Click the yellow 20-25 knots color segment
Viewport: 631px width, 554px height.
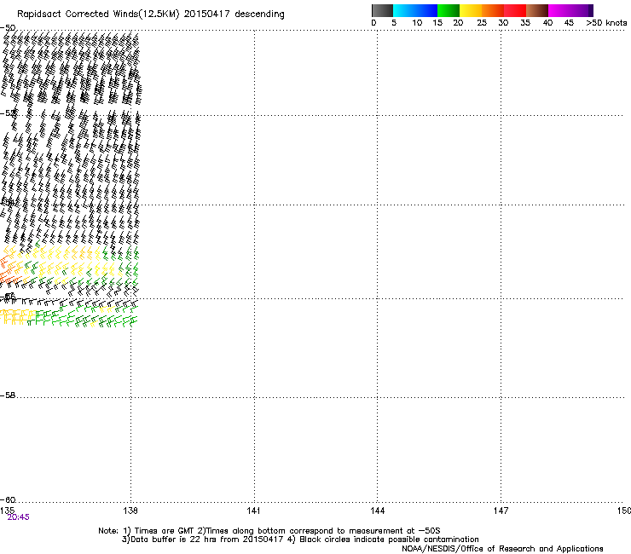[471, 10]
